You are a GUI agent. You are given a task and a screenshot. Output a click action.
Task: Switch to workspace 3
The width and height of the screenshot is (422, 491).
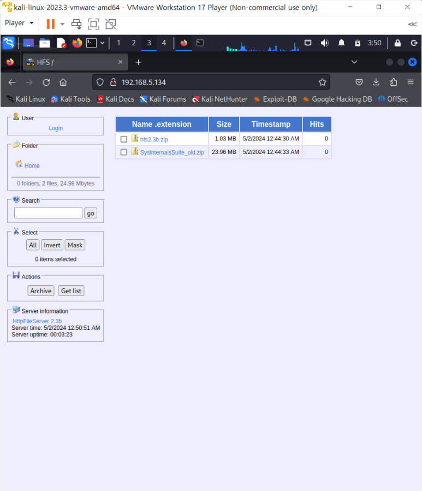tap(149, 43)
